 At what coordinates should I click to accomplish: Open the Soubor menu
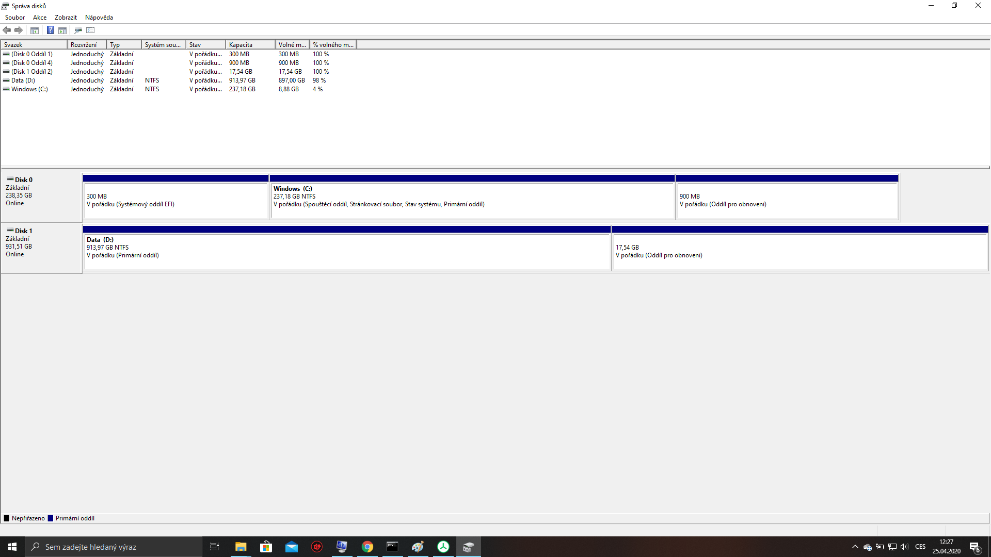pyautogui.click(x=15, y=18)
